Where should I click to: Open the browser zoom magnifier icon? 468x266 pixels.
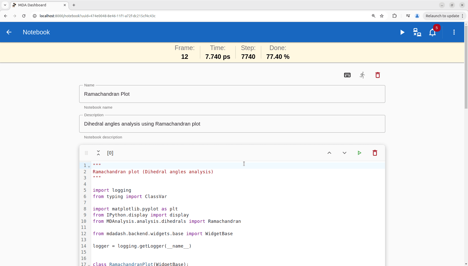(373, 16)
